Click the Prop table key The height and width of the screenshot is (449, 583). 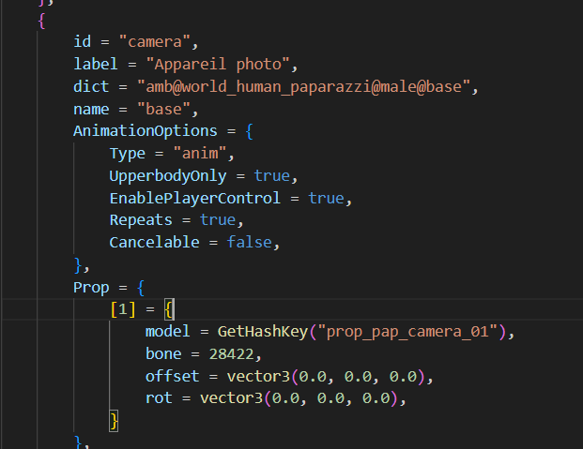tap(91, 288)
